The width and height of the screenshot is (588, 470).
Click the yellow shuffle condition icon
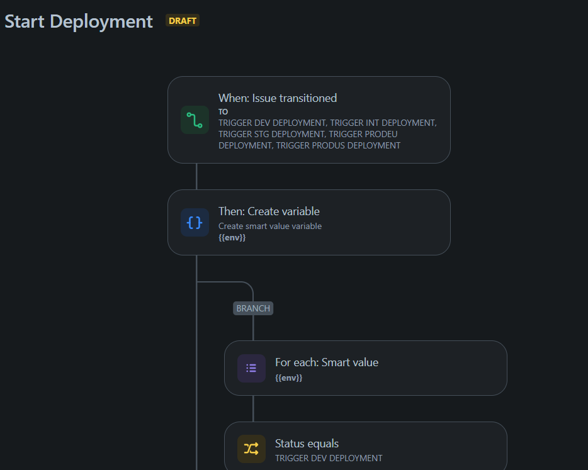coord(251,449)
